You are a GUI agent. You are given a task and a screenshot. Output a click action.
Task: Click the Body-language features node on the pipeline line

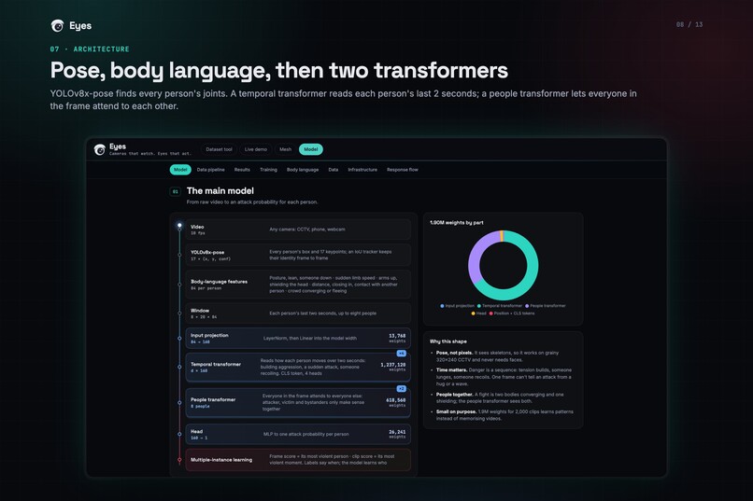click(x=179, y=285)
